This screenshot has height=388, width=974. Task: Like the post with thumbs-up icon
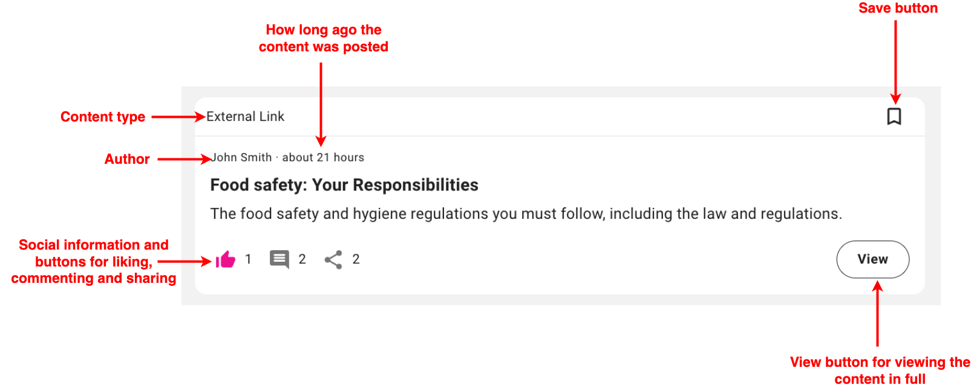[x=226, y=260]
